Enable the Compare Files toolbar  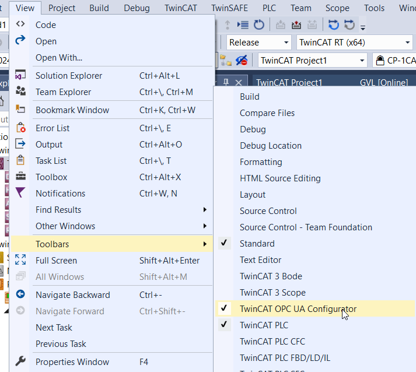[x=315, y=113]
